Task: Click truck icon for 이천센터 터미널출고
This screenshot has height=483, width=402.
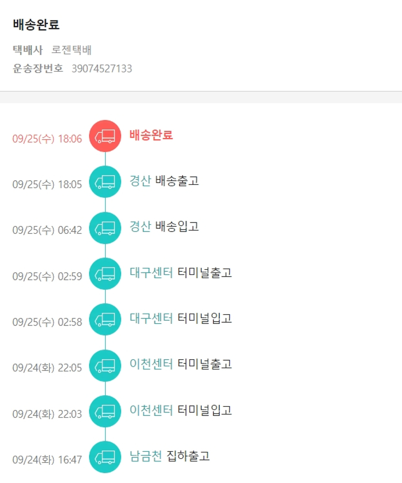Action: [105, 365]
